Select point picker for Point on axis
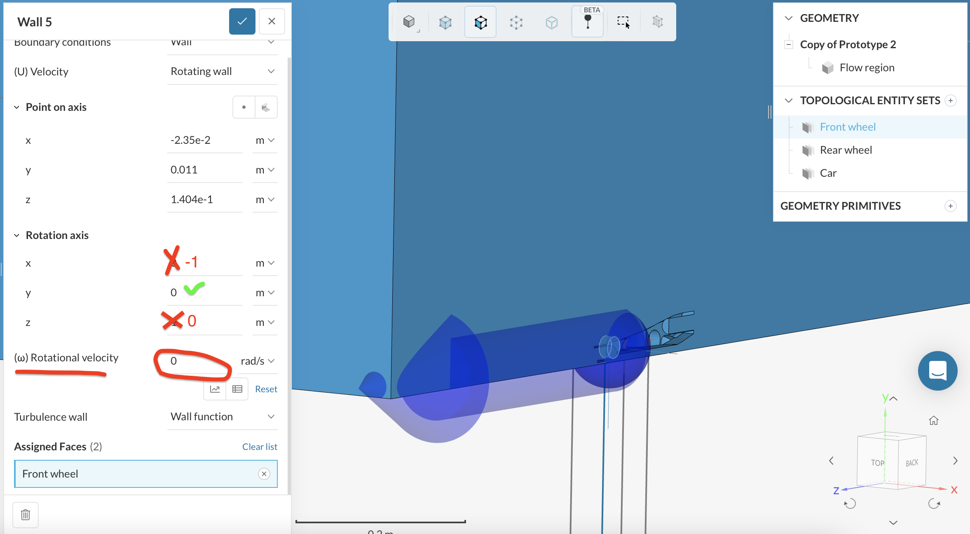This screenshot has height=534, width=970. pos(244,107)
